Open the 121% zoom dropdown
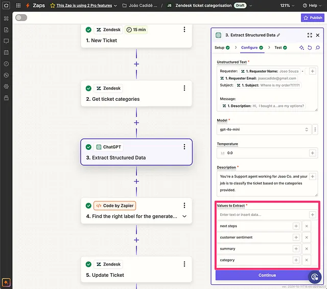Viewport: 327px width, 289px height. [287, 6]
